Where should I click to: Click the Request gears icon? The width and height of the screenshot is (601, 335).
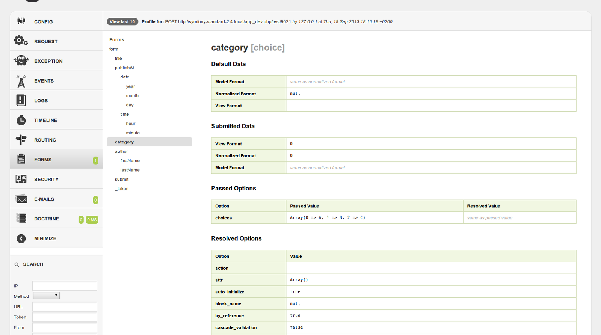(21, 41)
